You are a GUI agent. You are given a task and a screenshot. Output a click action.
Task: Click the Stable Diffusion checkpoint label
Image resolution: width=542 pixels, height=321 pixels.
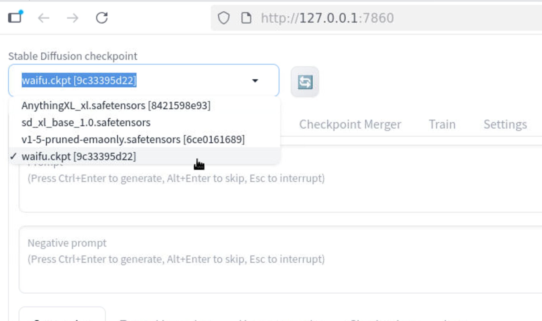[x=73, y=56]
